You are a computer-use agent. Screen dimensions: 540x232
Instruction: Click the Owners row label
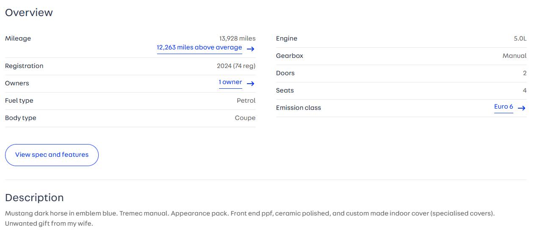point(17,83)
